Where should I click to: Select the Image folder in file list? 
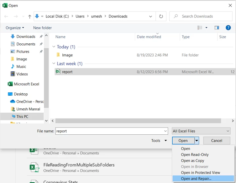67,55
